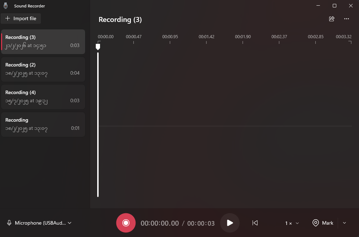Click the 00:01.42 timeline tick label
Screen dimensions: 359x237
coord(206,36)
